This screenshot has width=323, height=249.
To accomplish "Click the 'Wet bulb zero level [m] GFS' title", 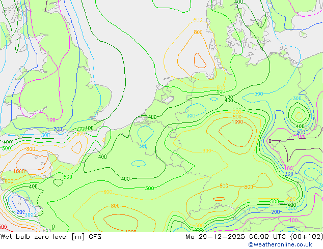I will 51,237.
